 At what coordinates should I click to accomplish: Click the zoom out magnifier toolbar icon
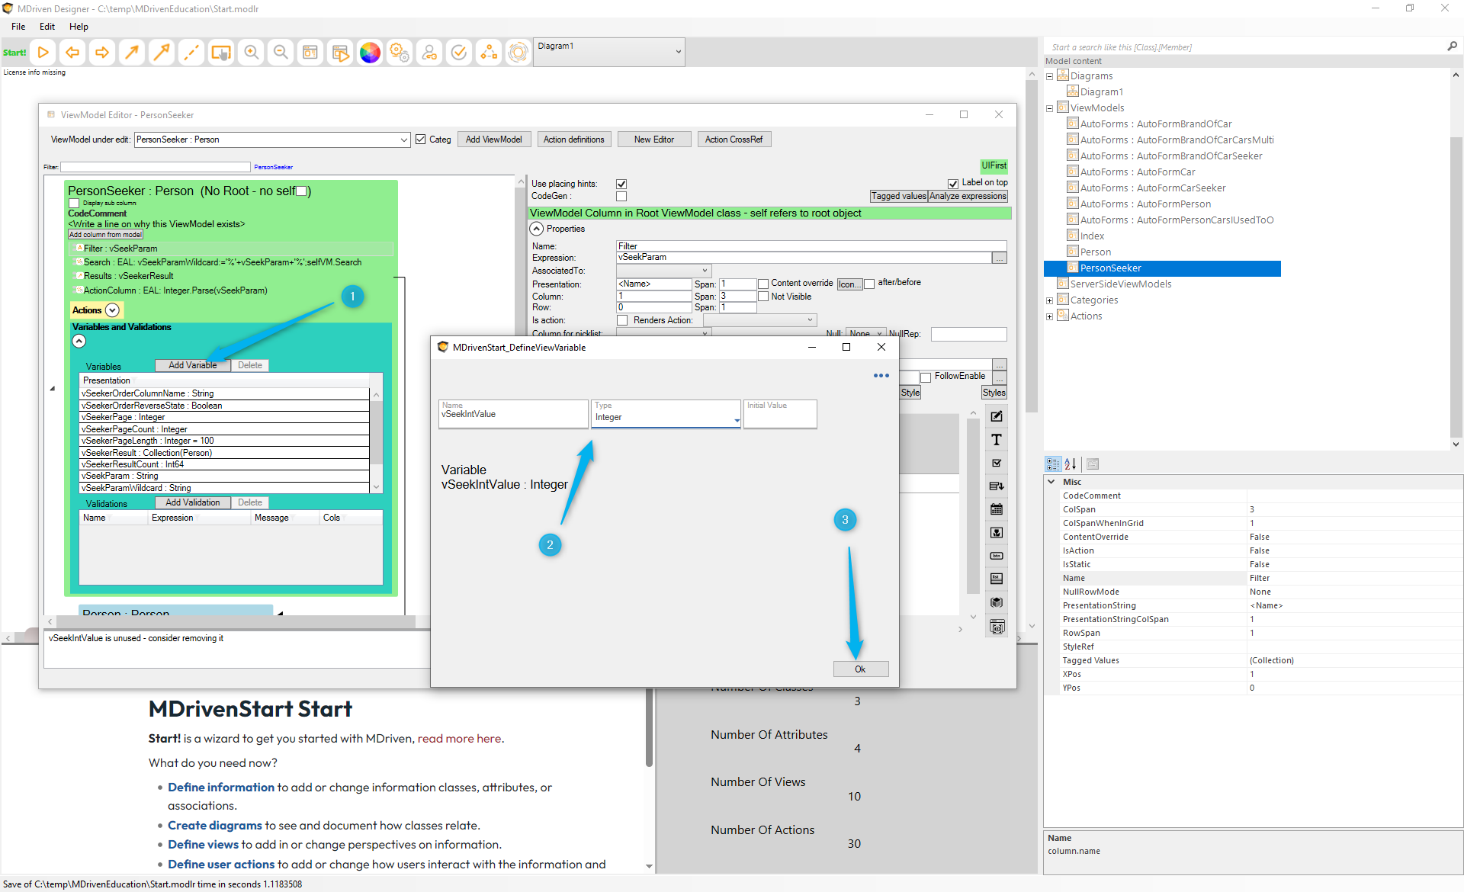tap(281, 53)
